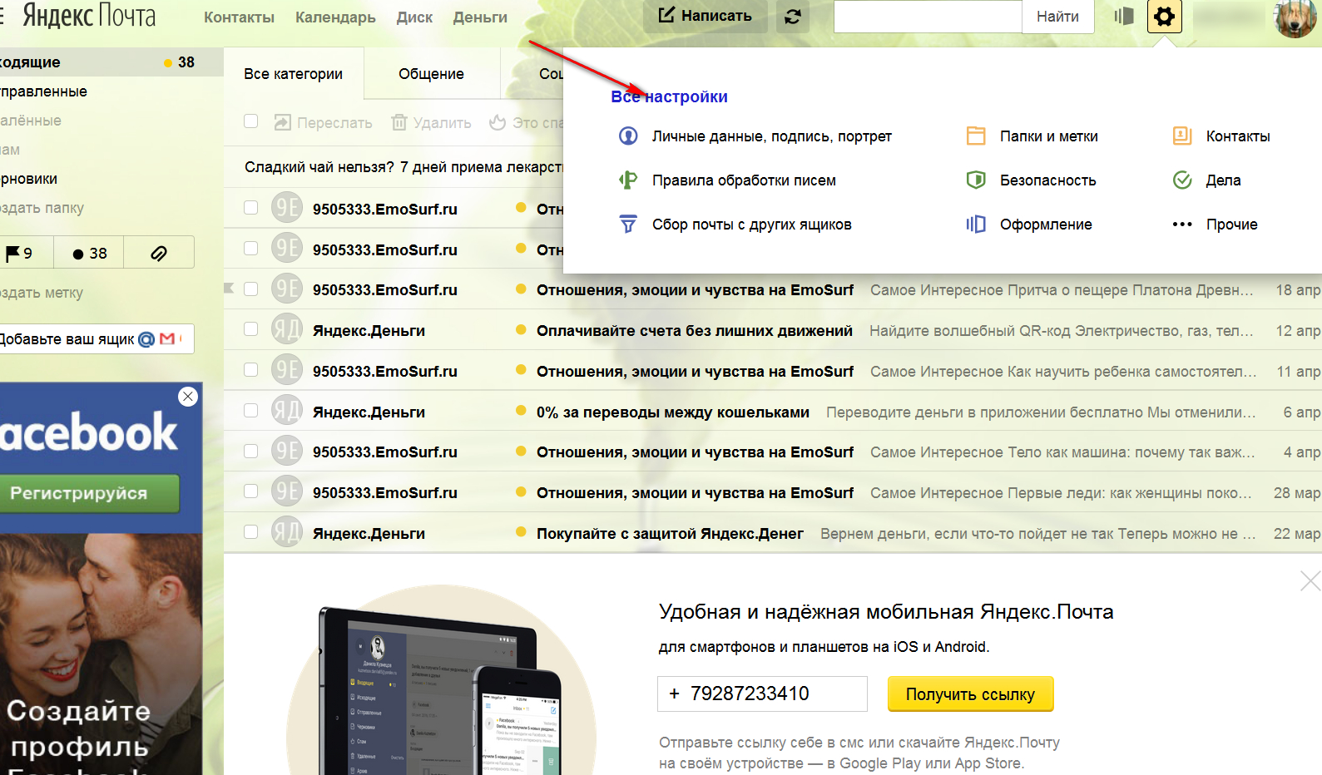Open the Календарь header link
This screenshot has width=1322, height=775.
335,17
